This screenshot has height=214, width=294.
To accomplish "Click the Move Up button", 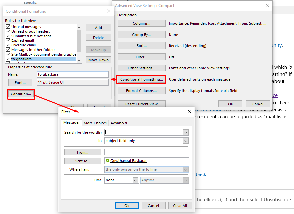I will pos(99,50).
